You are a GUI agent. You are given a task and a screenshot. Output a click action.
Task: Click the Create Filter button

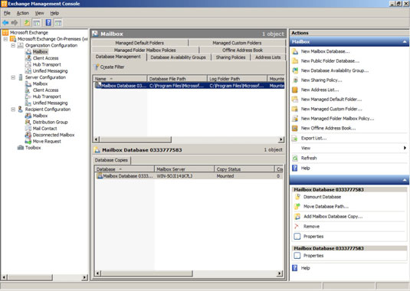point(110,67)
